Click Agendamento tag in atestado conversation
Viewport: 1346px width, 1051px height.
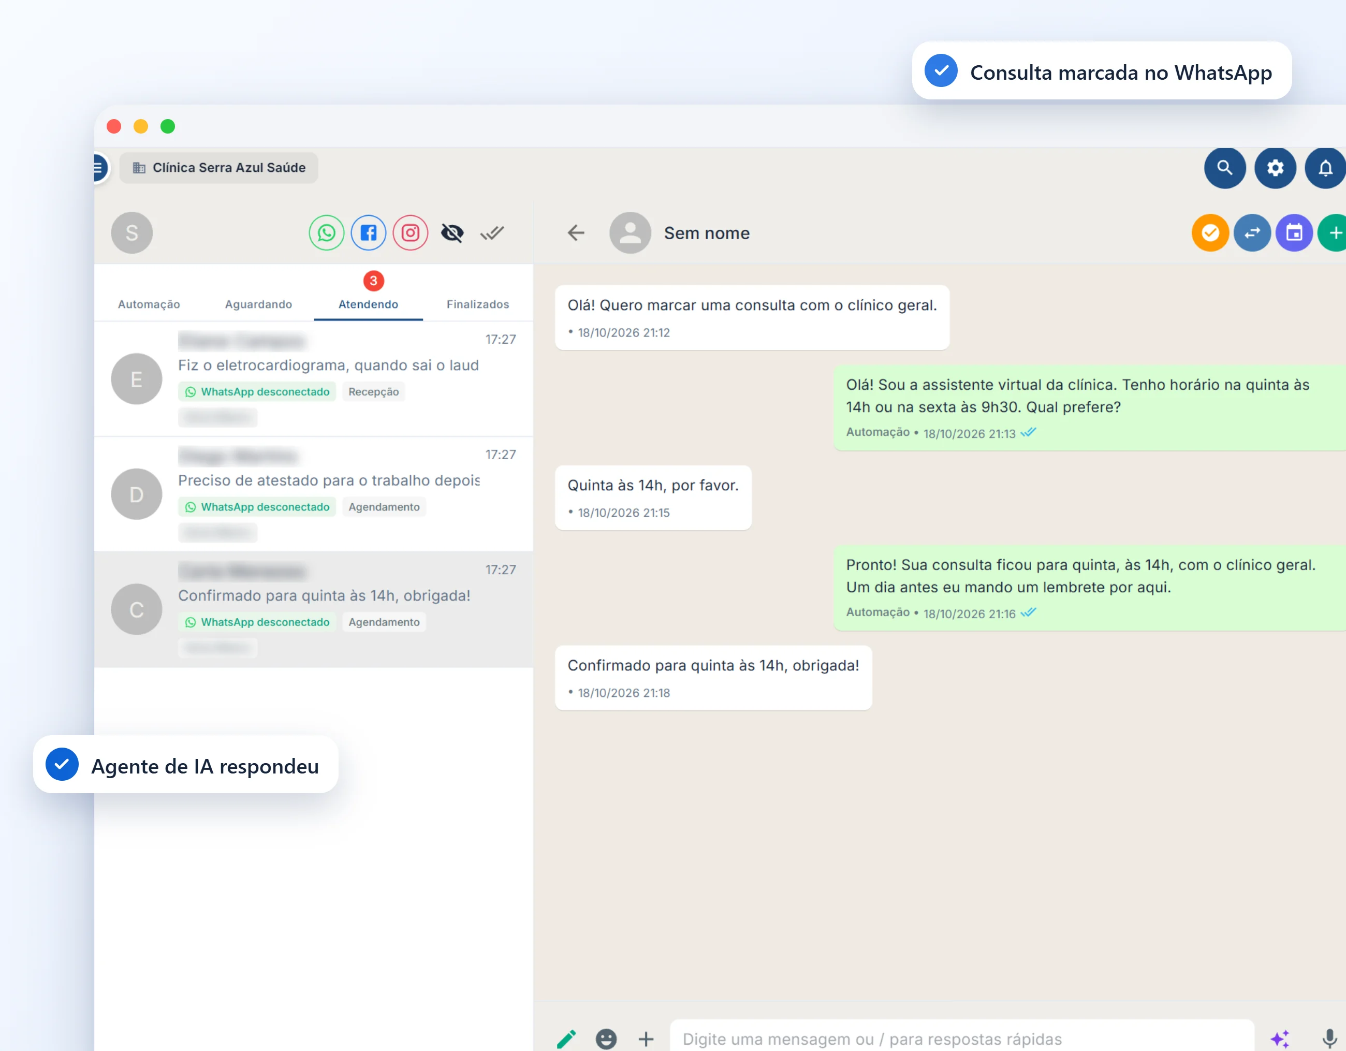384,507
